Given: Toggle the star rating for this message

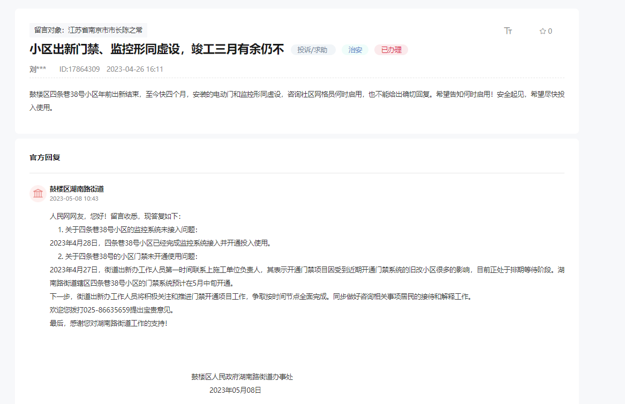Looking at the screenshot, I should [542, 31].
